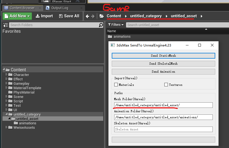229x148 pixels.
Task: Expand the Scene folder
Action: pos(6,96)
